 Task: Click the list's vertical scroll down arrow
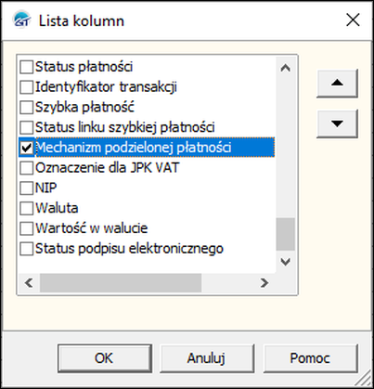pos(285,262)
